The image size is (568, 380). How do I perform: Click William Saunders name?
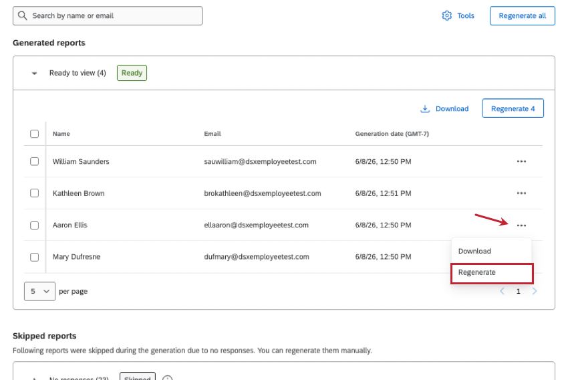point(81,161)
